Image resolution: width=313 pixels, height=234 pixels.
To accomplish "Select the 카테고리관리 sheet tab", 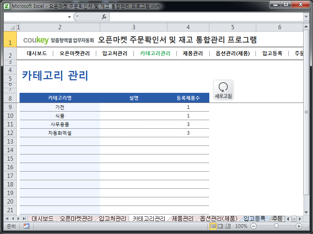I will coord(149,218).
